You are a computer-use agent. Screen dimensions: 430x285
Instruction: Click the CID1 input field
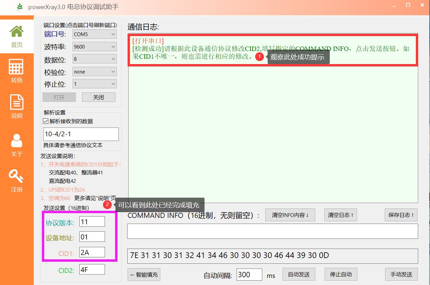click(92, 252)
